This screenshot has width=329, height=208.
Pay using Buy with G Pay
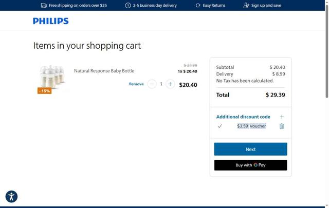click(250, 165)
